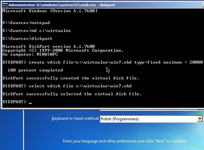Click the blinking cursor after the last DISKPART prompt

tap(30, 103)
